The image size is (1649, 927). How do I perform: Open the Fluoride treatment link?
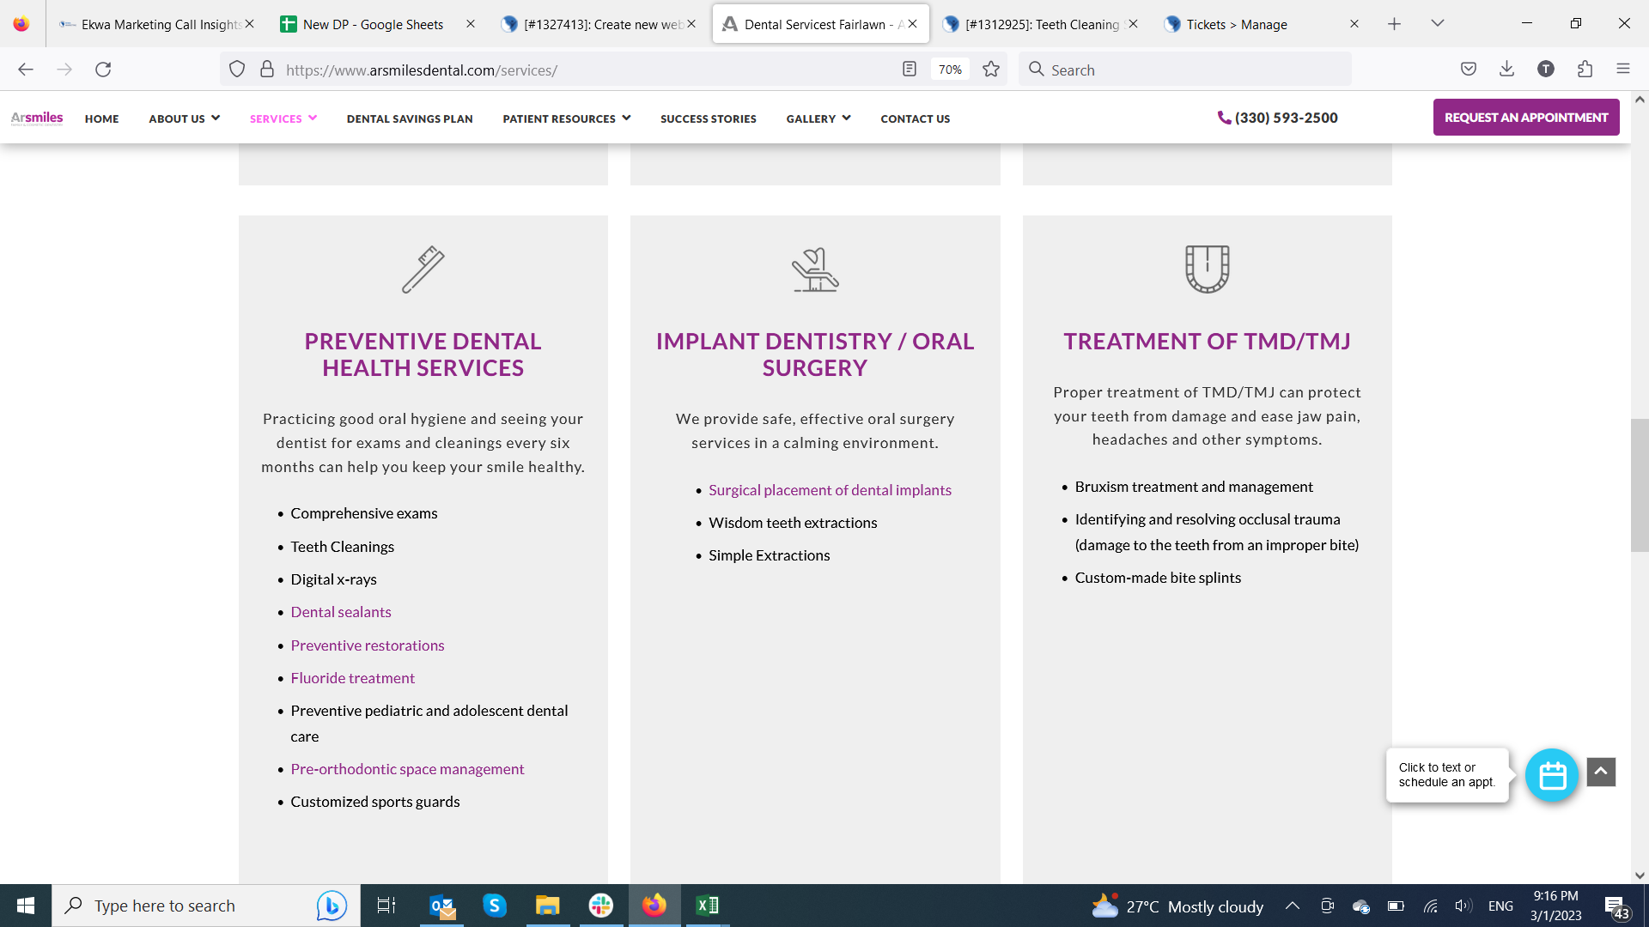click(x=353, y=678)
